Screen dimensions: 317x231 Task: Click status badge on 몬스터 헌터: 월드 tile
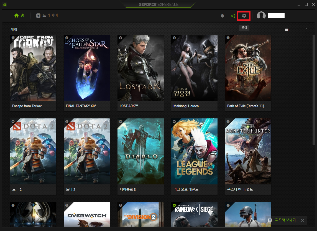(x=228, y=121)
